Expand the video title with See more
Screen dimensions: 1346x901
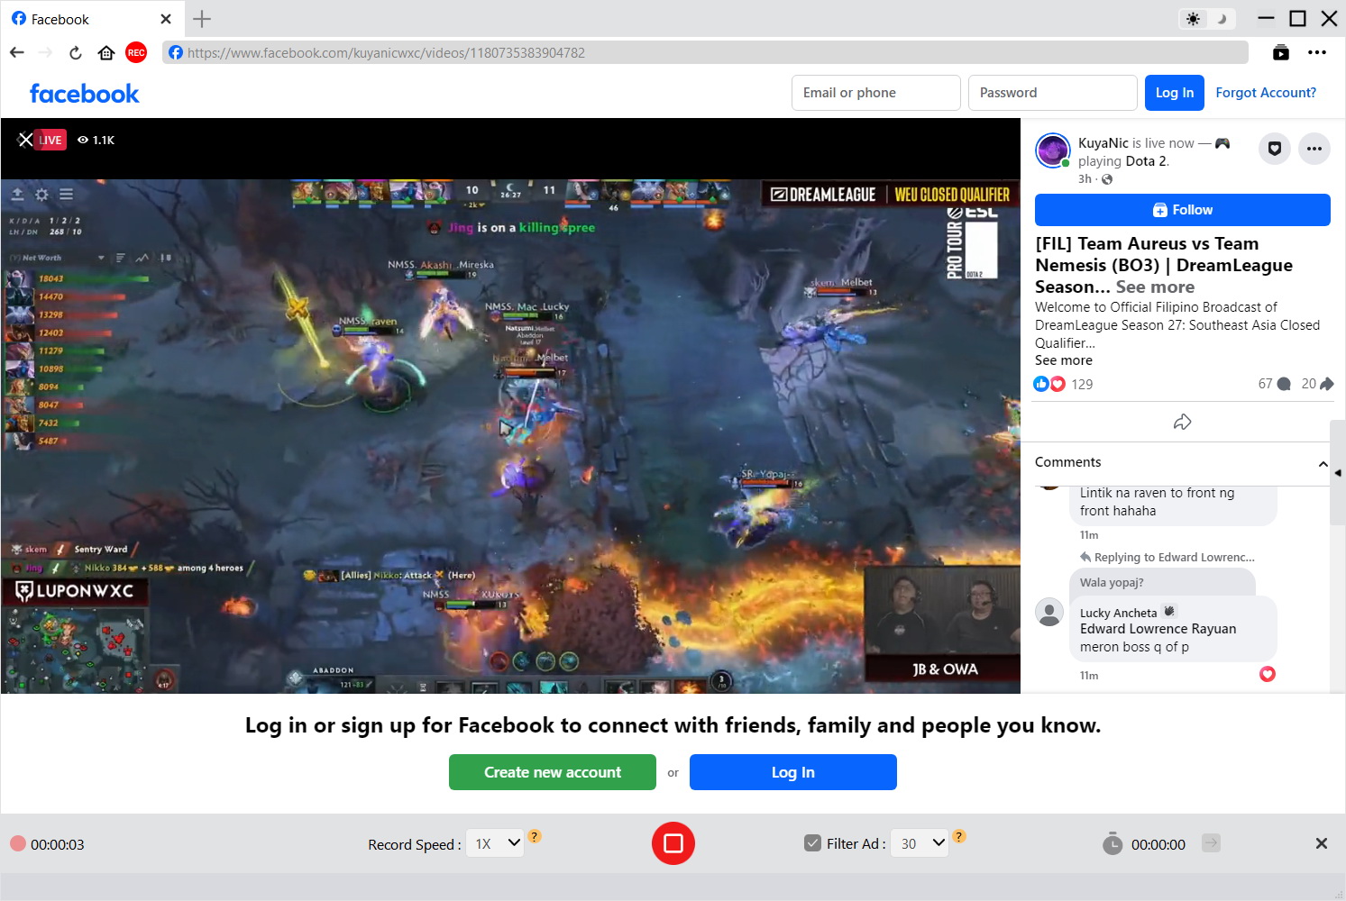1155,287
